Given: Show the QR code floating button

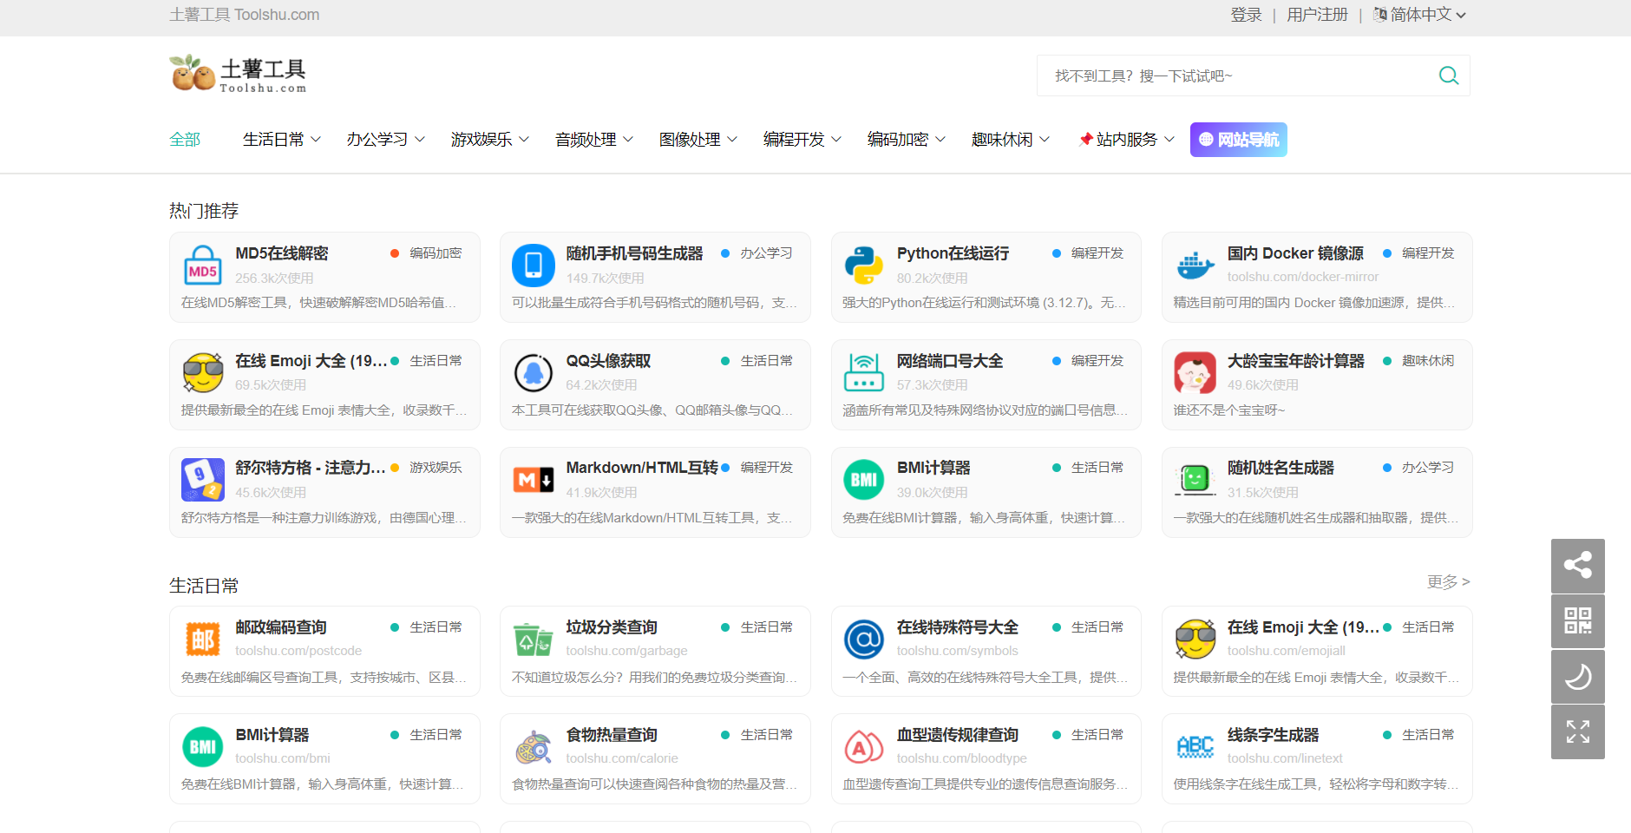Looking at the screenshot, I should pyautogui.click(x=1577, y=621).
